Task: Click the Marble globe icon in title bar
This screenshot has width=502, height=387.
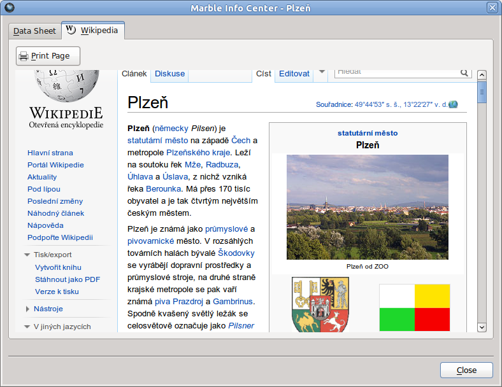Action: [10, 8]
